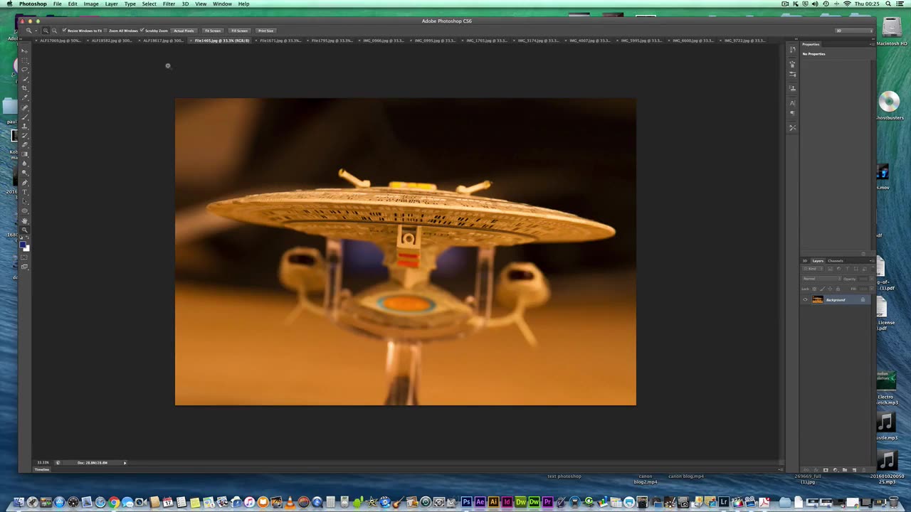Viewport: 911px width, 512px height.
Task: Open Adobe Illustrator from the Dock
Action: pyautogui.click(x=493, y=503)
